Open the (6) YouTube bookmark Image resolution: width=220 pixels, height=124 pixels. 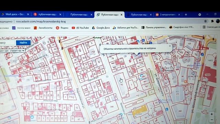(80, 28)
